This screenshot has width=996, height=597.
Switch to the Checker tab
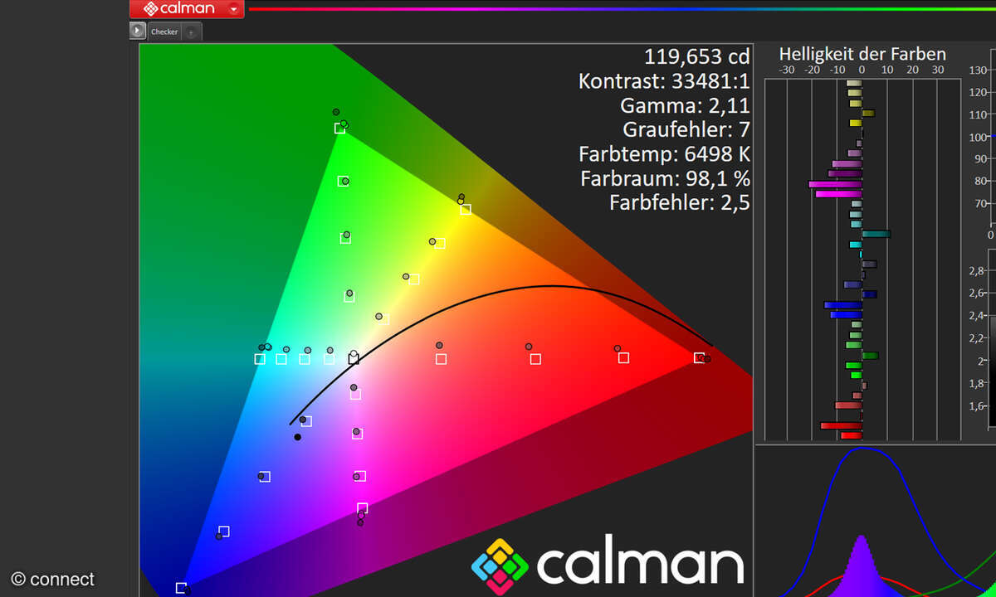tap(164, 31)
